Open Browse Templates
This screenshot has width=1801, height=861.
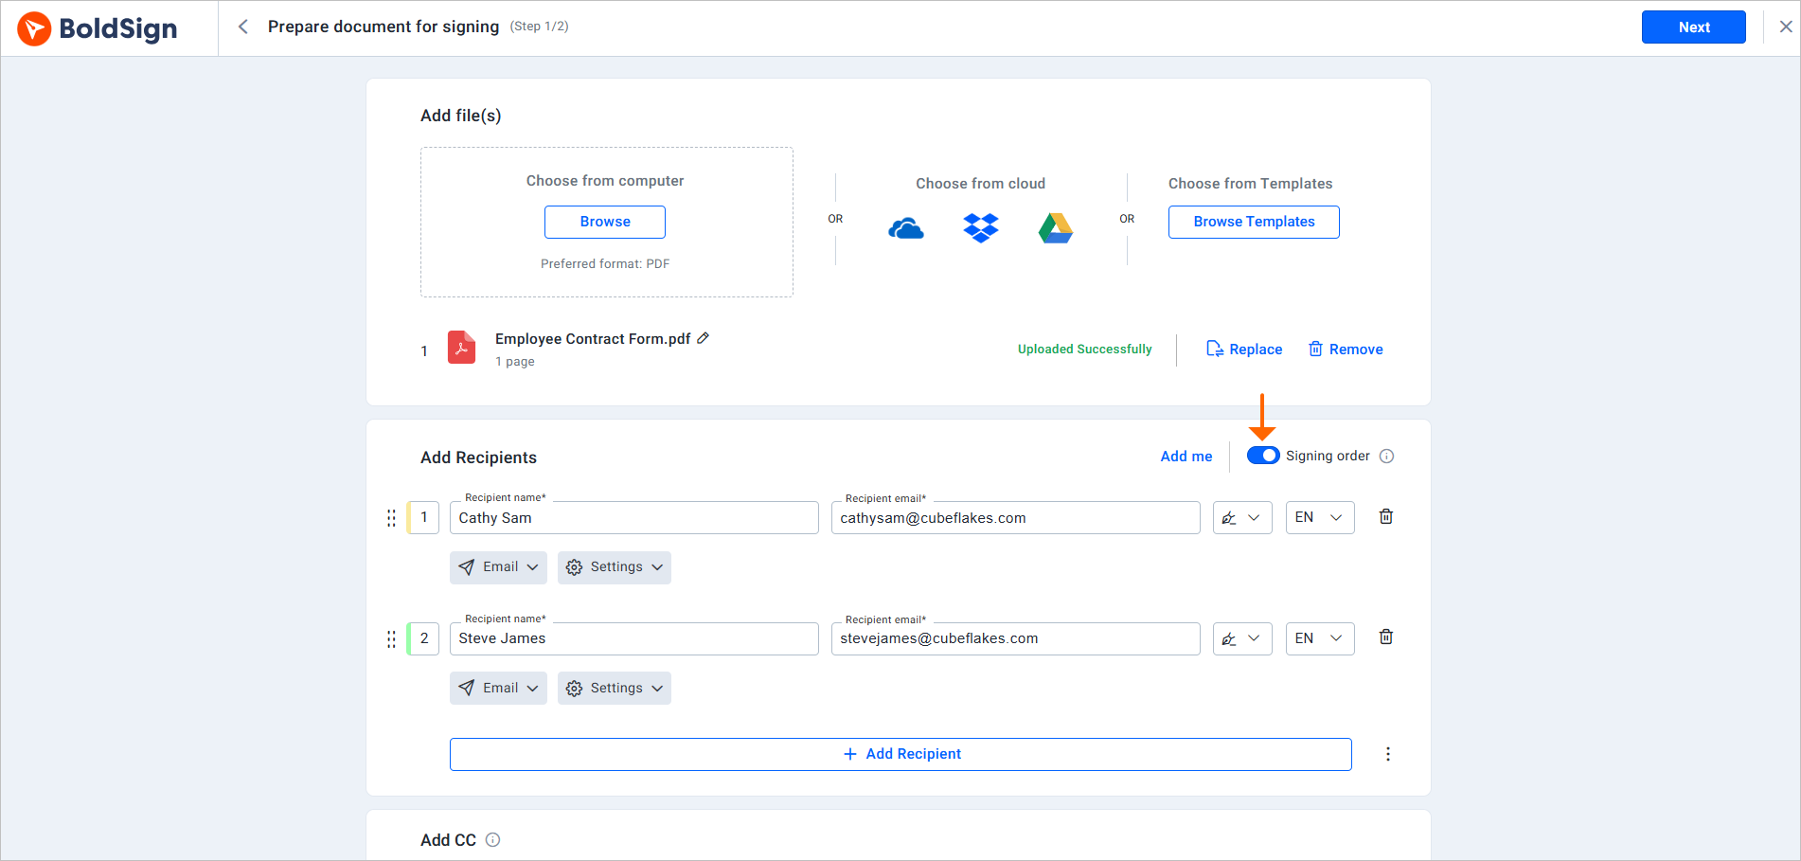[x=1254, y=222]
